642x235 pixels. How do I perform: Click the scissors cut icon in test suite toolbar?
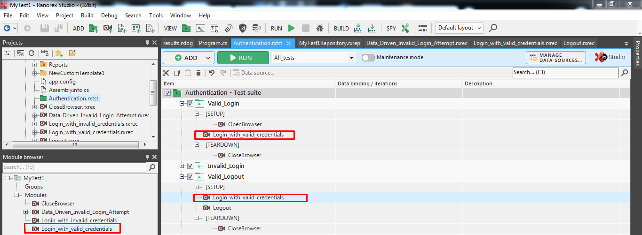(x=166, y=73)
